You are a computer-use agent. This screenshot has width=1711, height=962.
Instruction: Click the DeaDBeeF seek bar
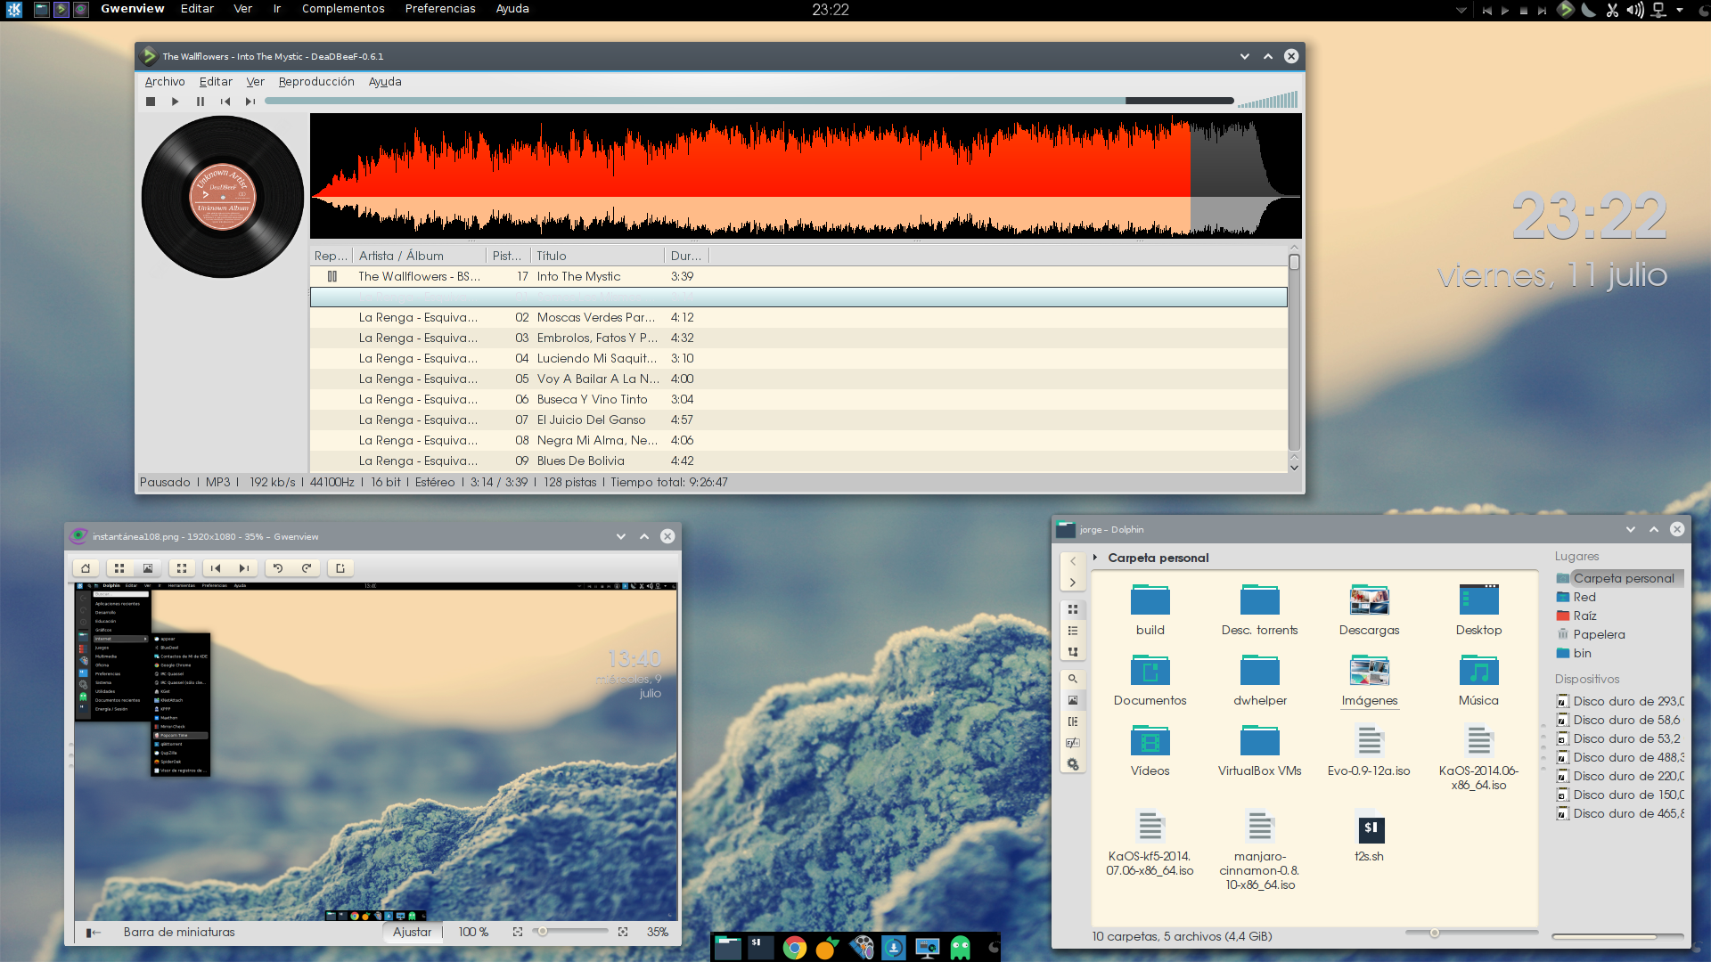click(x=749, y=101)
